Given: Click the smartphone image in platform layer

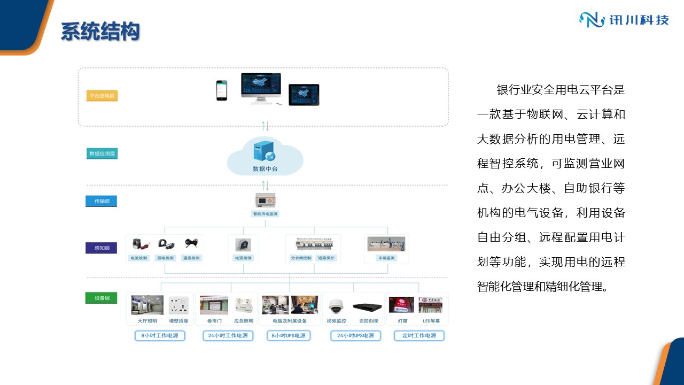Looking at the screenshot, I should (221, 90).
